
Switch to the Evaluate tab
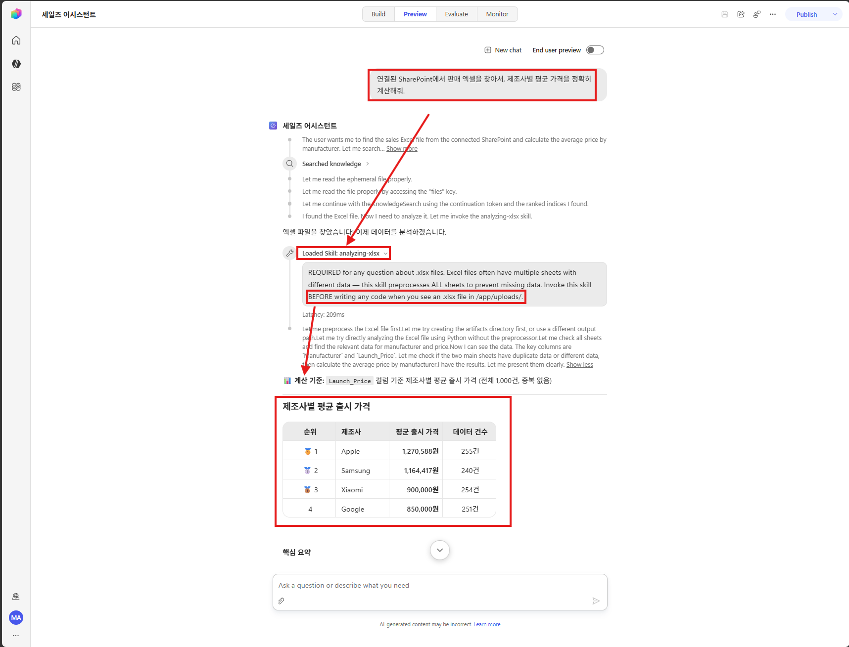[456, 14]
